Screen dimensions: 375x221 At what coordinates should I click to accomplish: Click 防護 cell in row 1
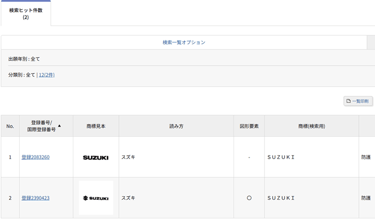click(366, 157)
